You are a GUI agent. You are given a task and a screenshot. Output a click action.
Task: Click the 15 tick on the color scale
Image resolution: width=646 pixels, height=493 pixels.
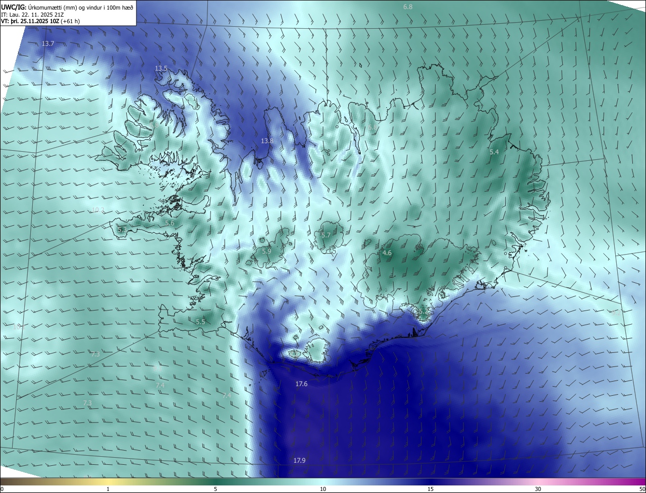point(430,489)
